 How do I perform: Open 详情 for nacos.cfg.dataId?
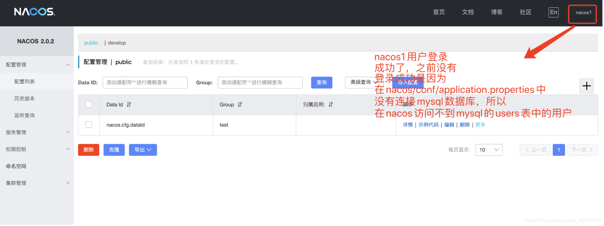[x=408, y=125]
